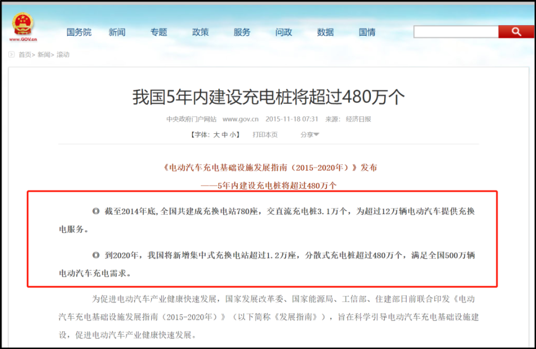Open the 国务院 navigation menu
536x349 pixels.
coord(78,32)
